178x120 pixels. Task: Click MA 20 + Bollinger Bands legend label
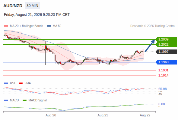[x=27, y=26]
